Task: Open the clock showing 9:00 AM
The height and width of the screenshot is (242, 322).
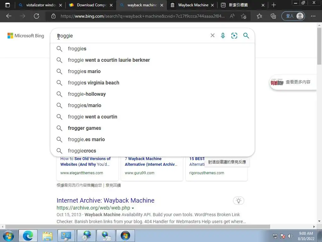Action: (306, 236)
